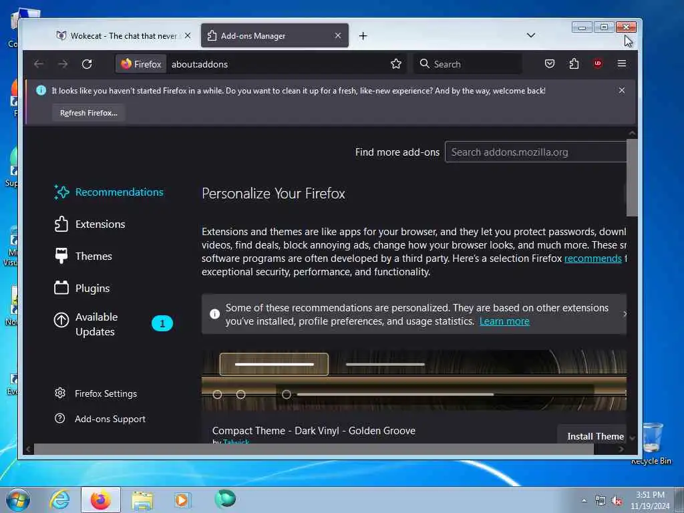Click the muted volume tray icon
Viewport: 684px width, 513px height.
(617, 501)
